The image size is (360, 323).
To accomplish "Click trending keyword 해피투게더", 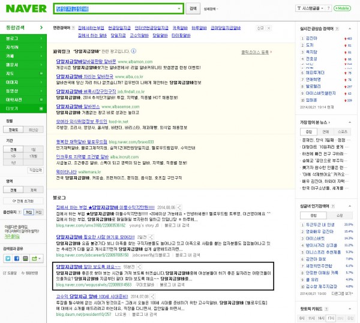I will [315, 73].
